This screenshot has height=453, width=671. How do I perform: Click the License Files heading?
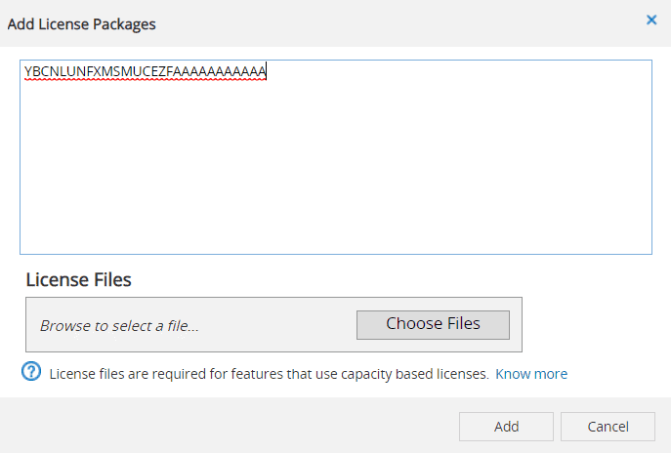78,280
